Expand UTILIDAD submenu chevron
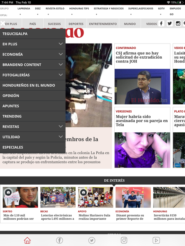The image size is (185, 246). [61, 137]
